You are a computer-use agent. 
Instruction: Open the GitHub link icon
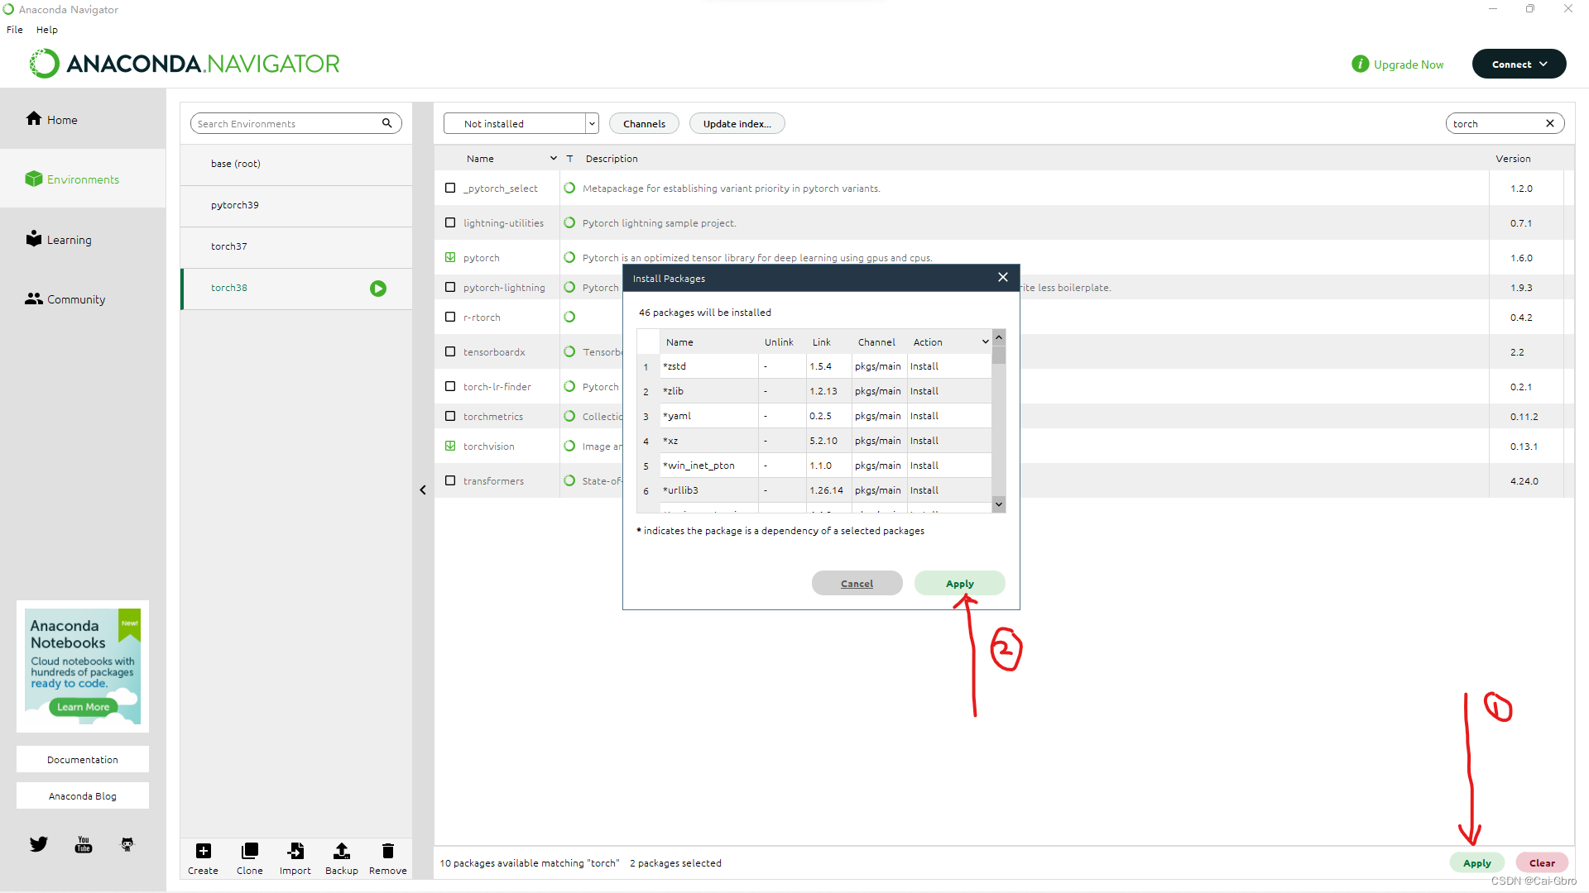[x=127, y=844]
